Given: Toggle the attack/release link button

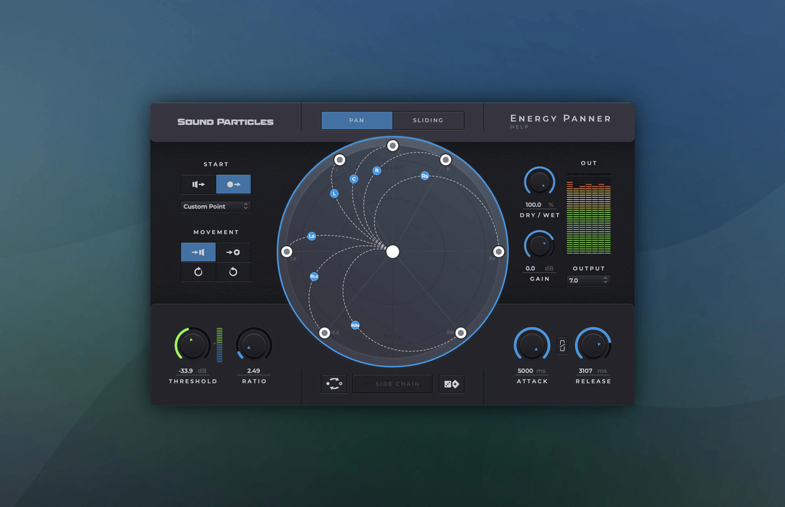Looking at the screenshot, I should pos(562,345).
